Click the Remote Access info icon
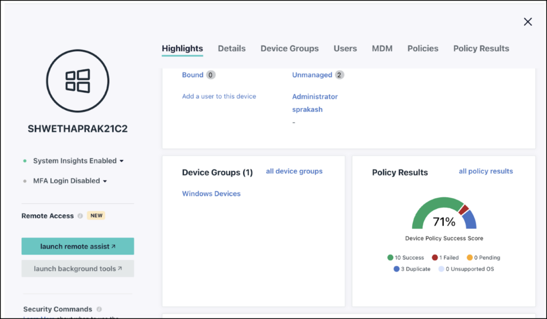The width and height of the screenshot is (547, 319). [80, 216]
